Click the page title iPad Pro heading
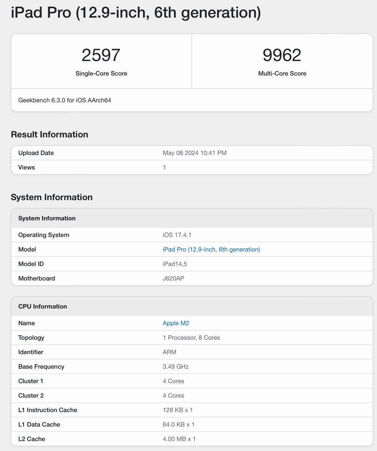Screen dimensions: 377x451 [136, 13]
